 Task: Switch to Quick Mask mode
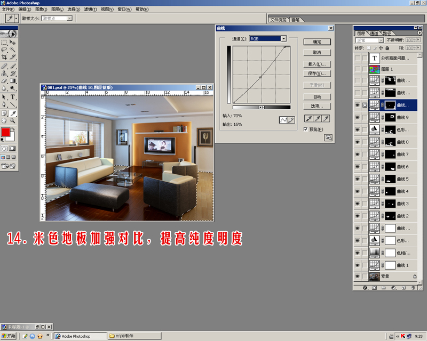click(12, 149)
